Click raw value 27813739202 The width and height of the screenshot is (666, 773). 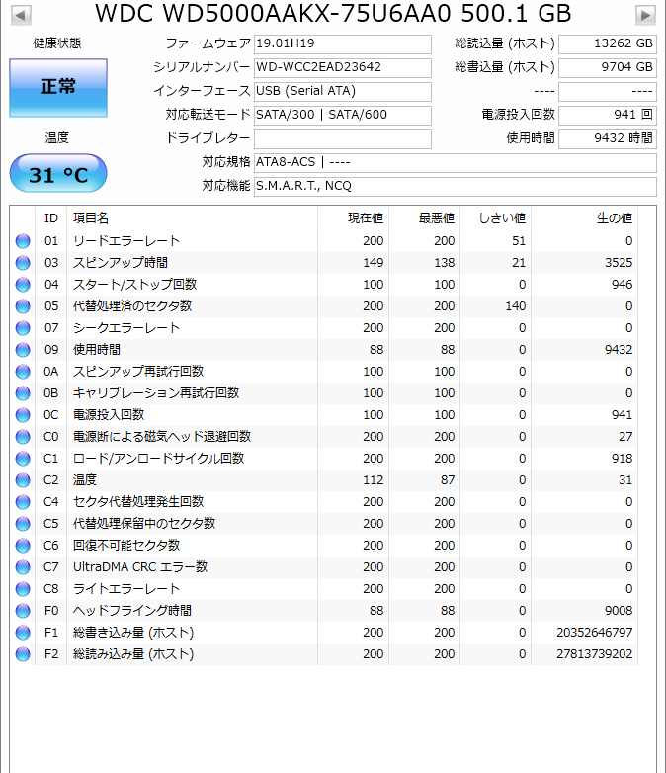click(x=594, y=654)
